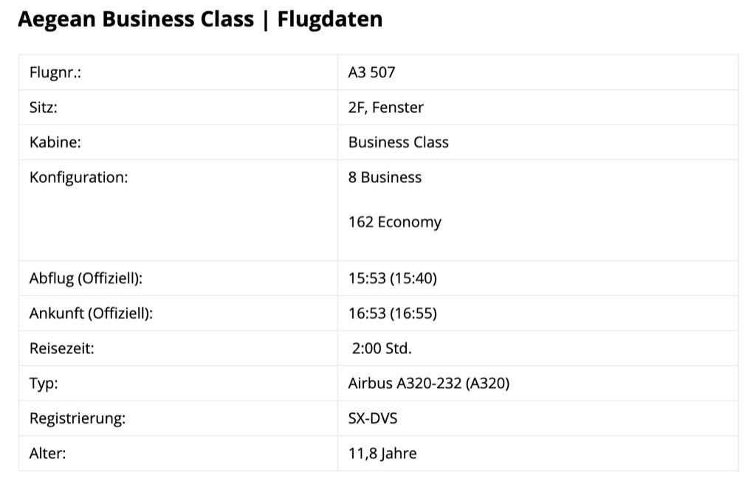Click the travel time "2:00 Std."
756x484 pixels.
pos(382,349)
